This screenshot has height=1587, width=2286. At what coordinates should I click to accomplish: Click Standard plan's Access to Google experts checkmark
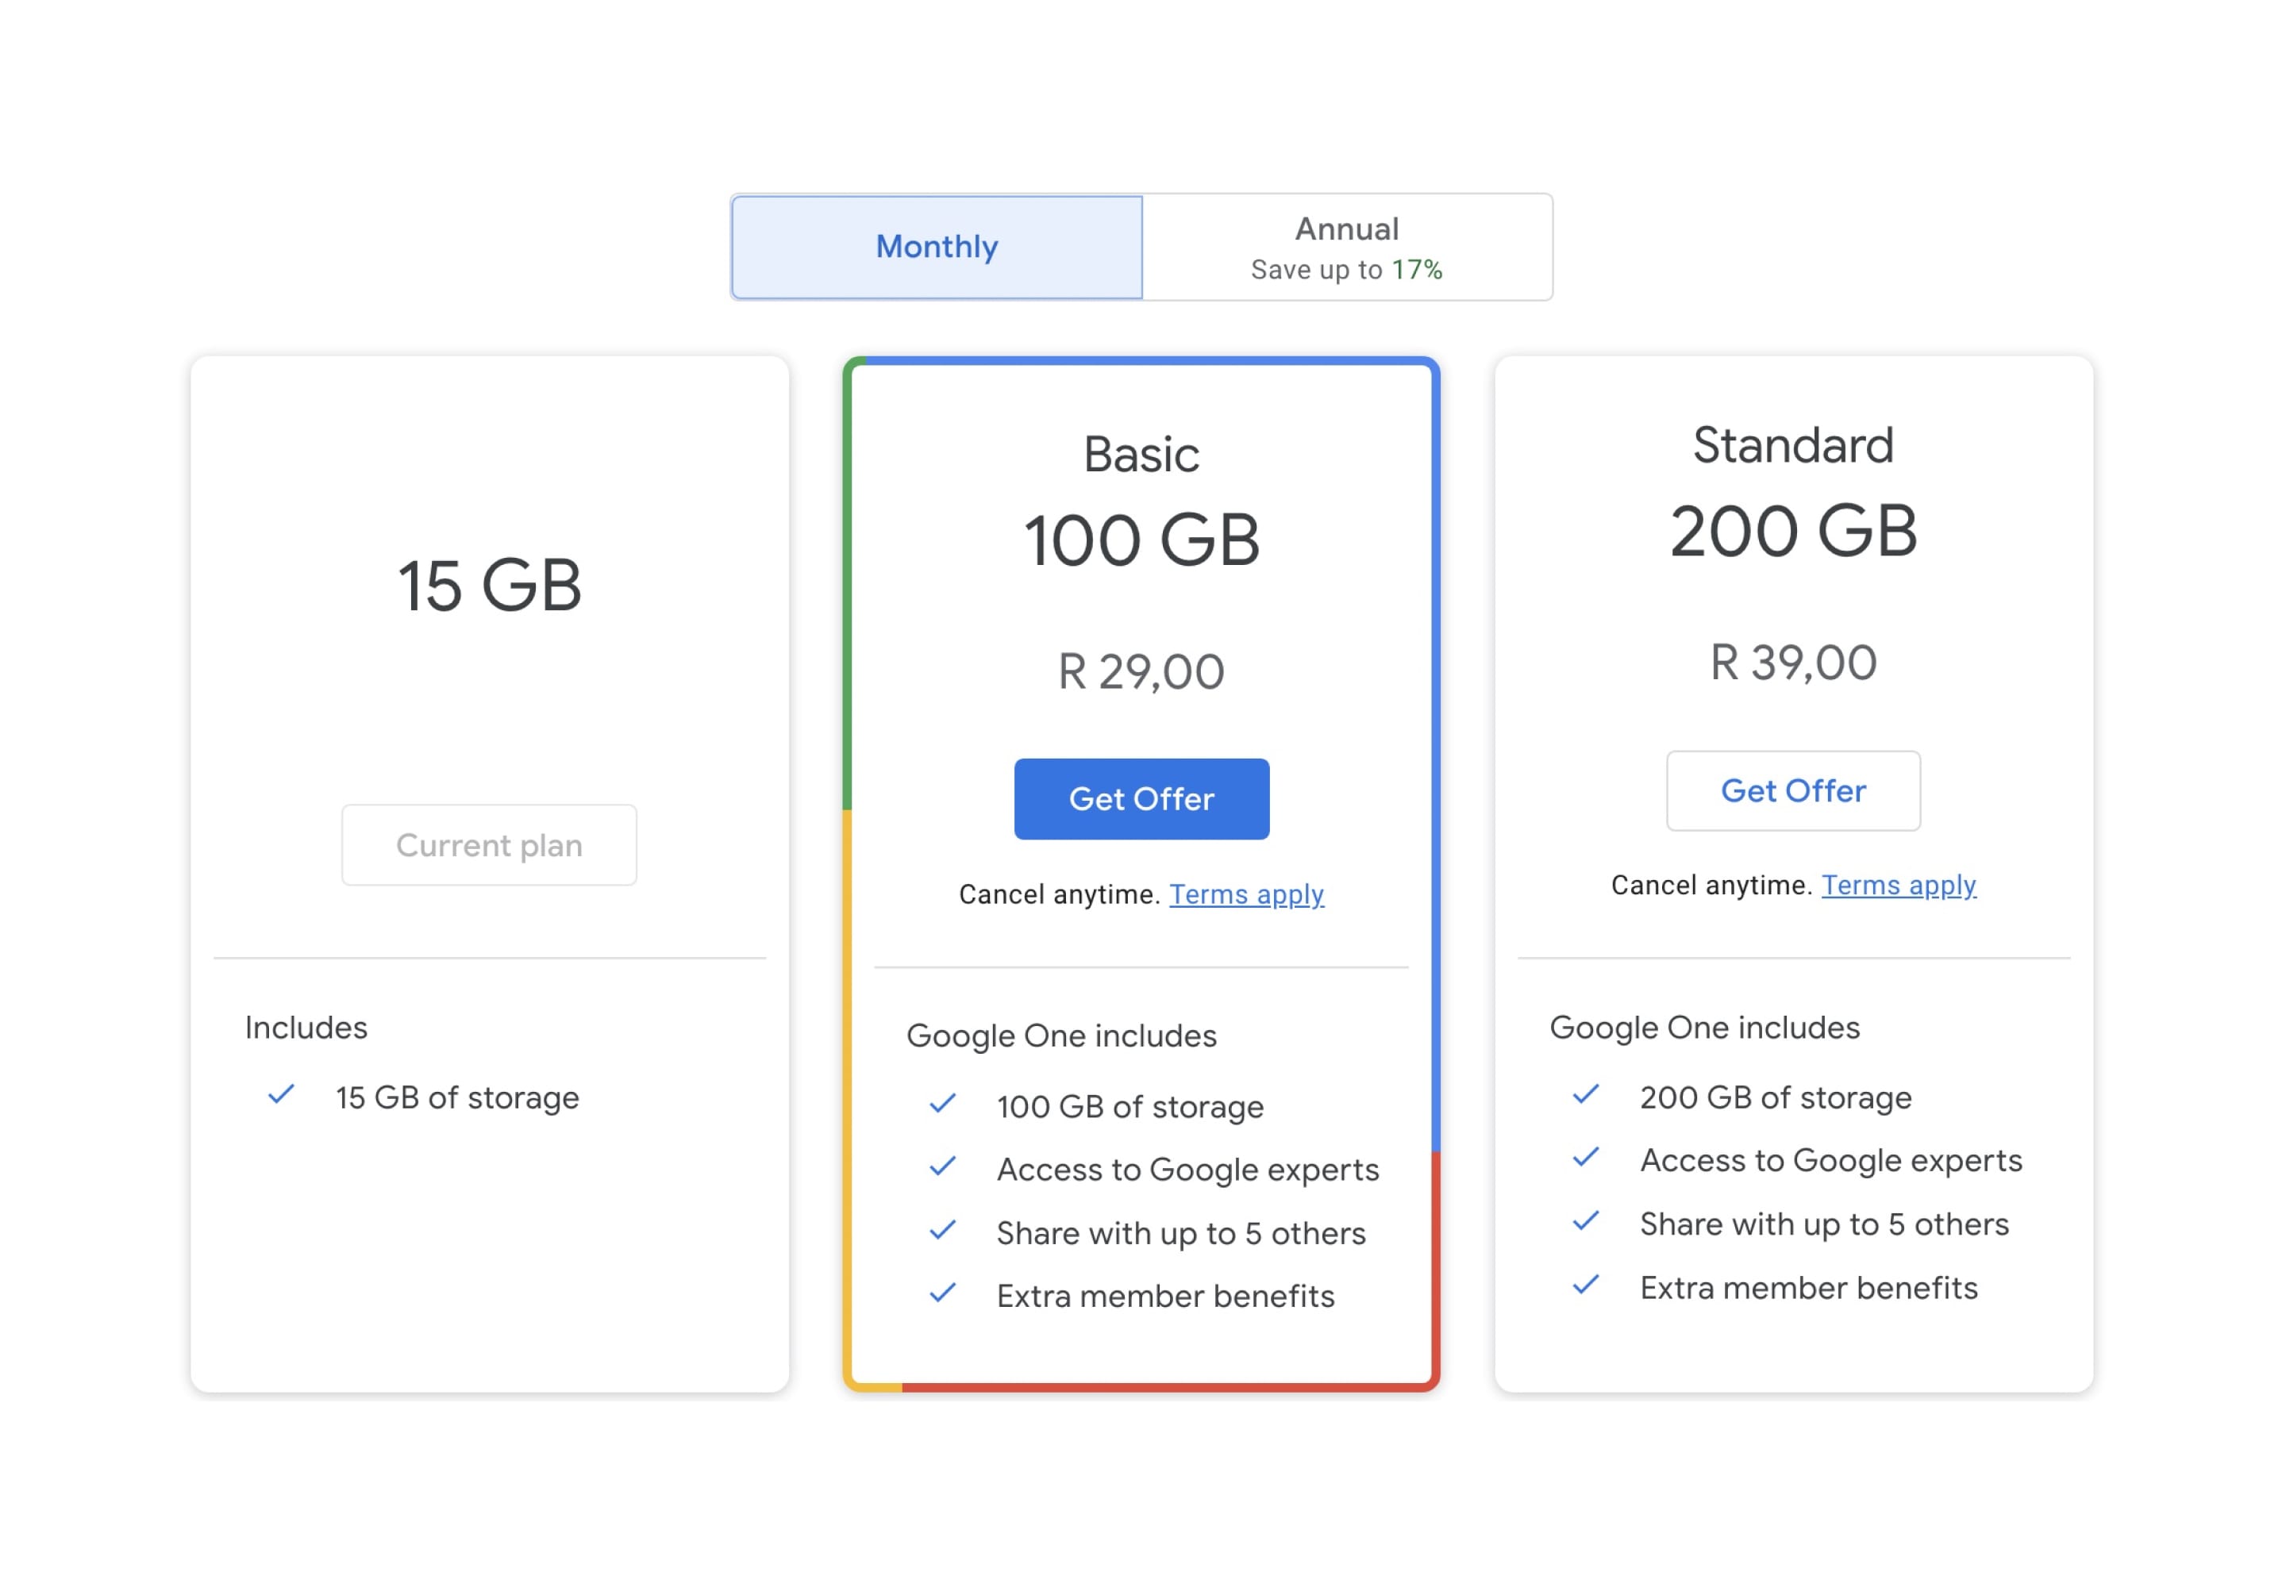point(1586,1158)
